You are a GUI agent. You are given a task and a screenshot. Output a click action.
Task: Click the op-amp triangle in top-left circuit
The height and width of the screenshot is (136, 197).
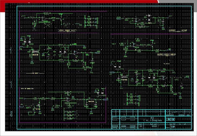pos(44,19)
